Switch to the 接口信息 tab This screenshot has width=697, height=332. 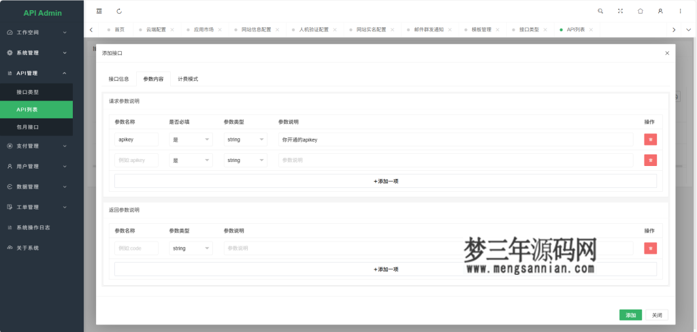click(x=118, y=79)
